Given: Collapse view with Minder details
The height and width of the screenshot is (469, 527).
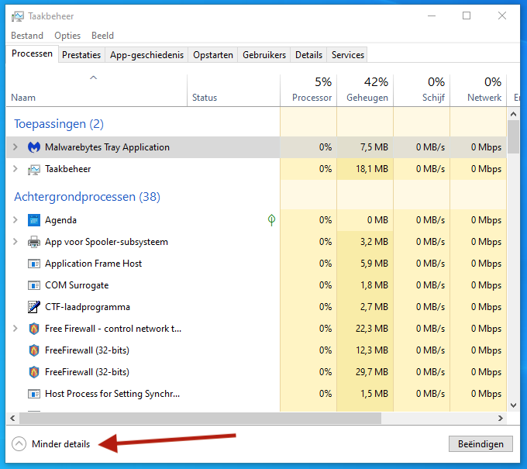Looking at the screenshot, I should [51, 444].
